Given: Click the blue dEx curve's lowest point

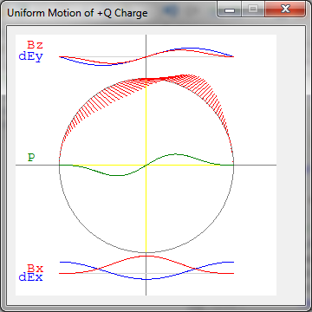Looking at the screenshot, I should pos(146,279).
